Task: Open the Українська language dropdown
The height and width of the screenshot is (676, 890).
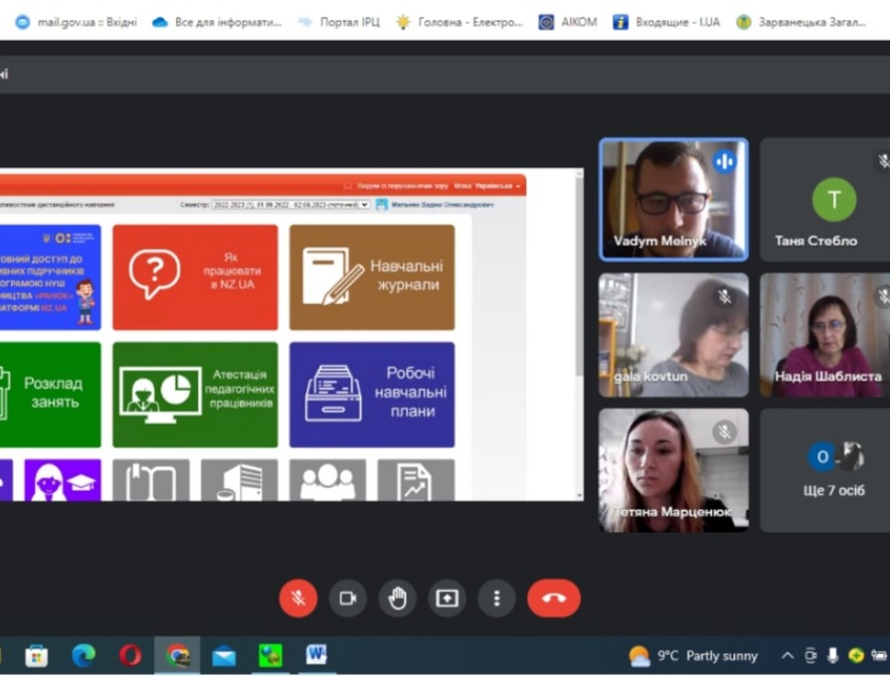Action: pos(498,186)
